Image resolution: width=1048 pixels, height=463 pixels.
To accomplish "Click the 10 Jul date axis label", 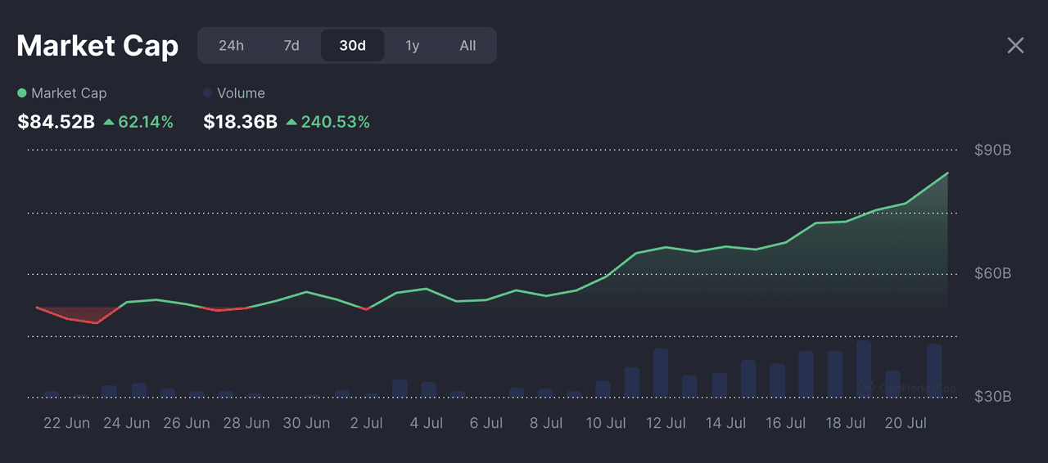I will [606, 423].
